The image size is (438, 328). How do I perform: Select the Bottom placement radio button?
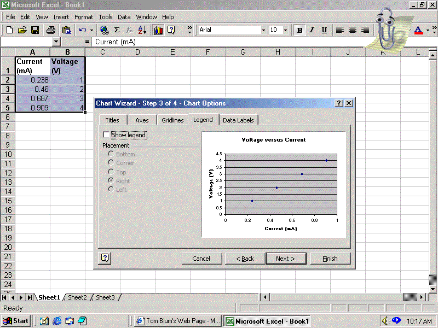click(x=111, y=154)
